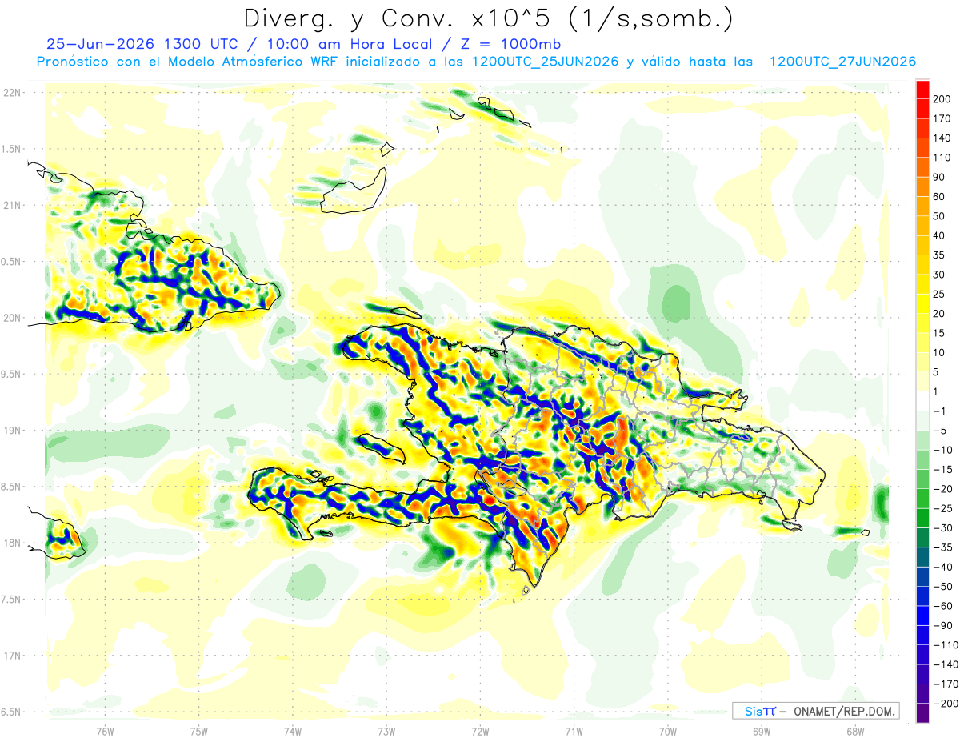Click the '0.5N' latitude label

coord(12,262)
